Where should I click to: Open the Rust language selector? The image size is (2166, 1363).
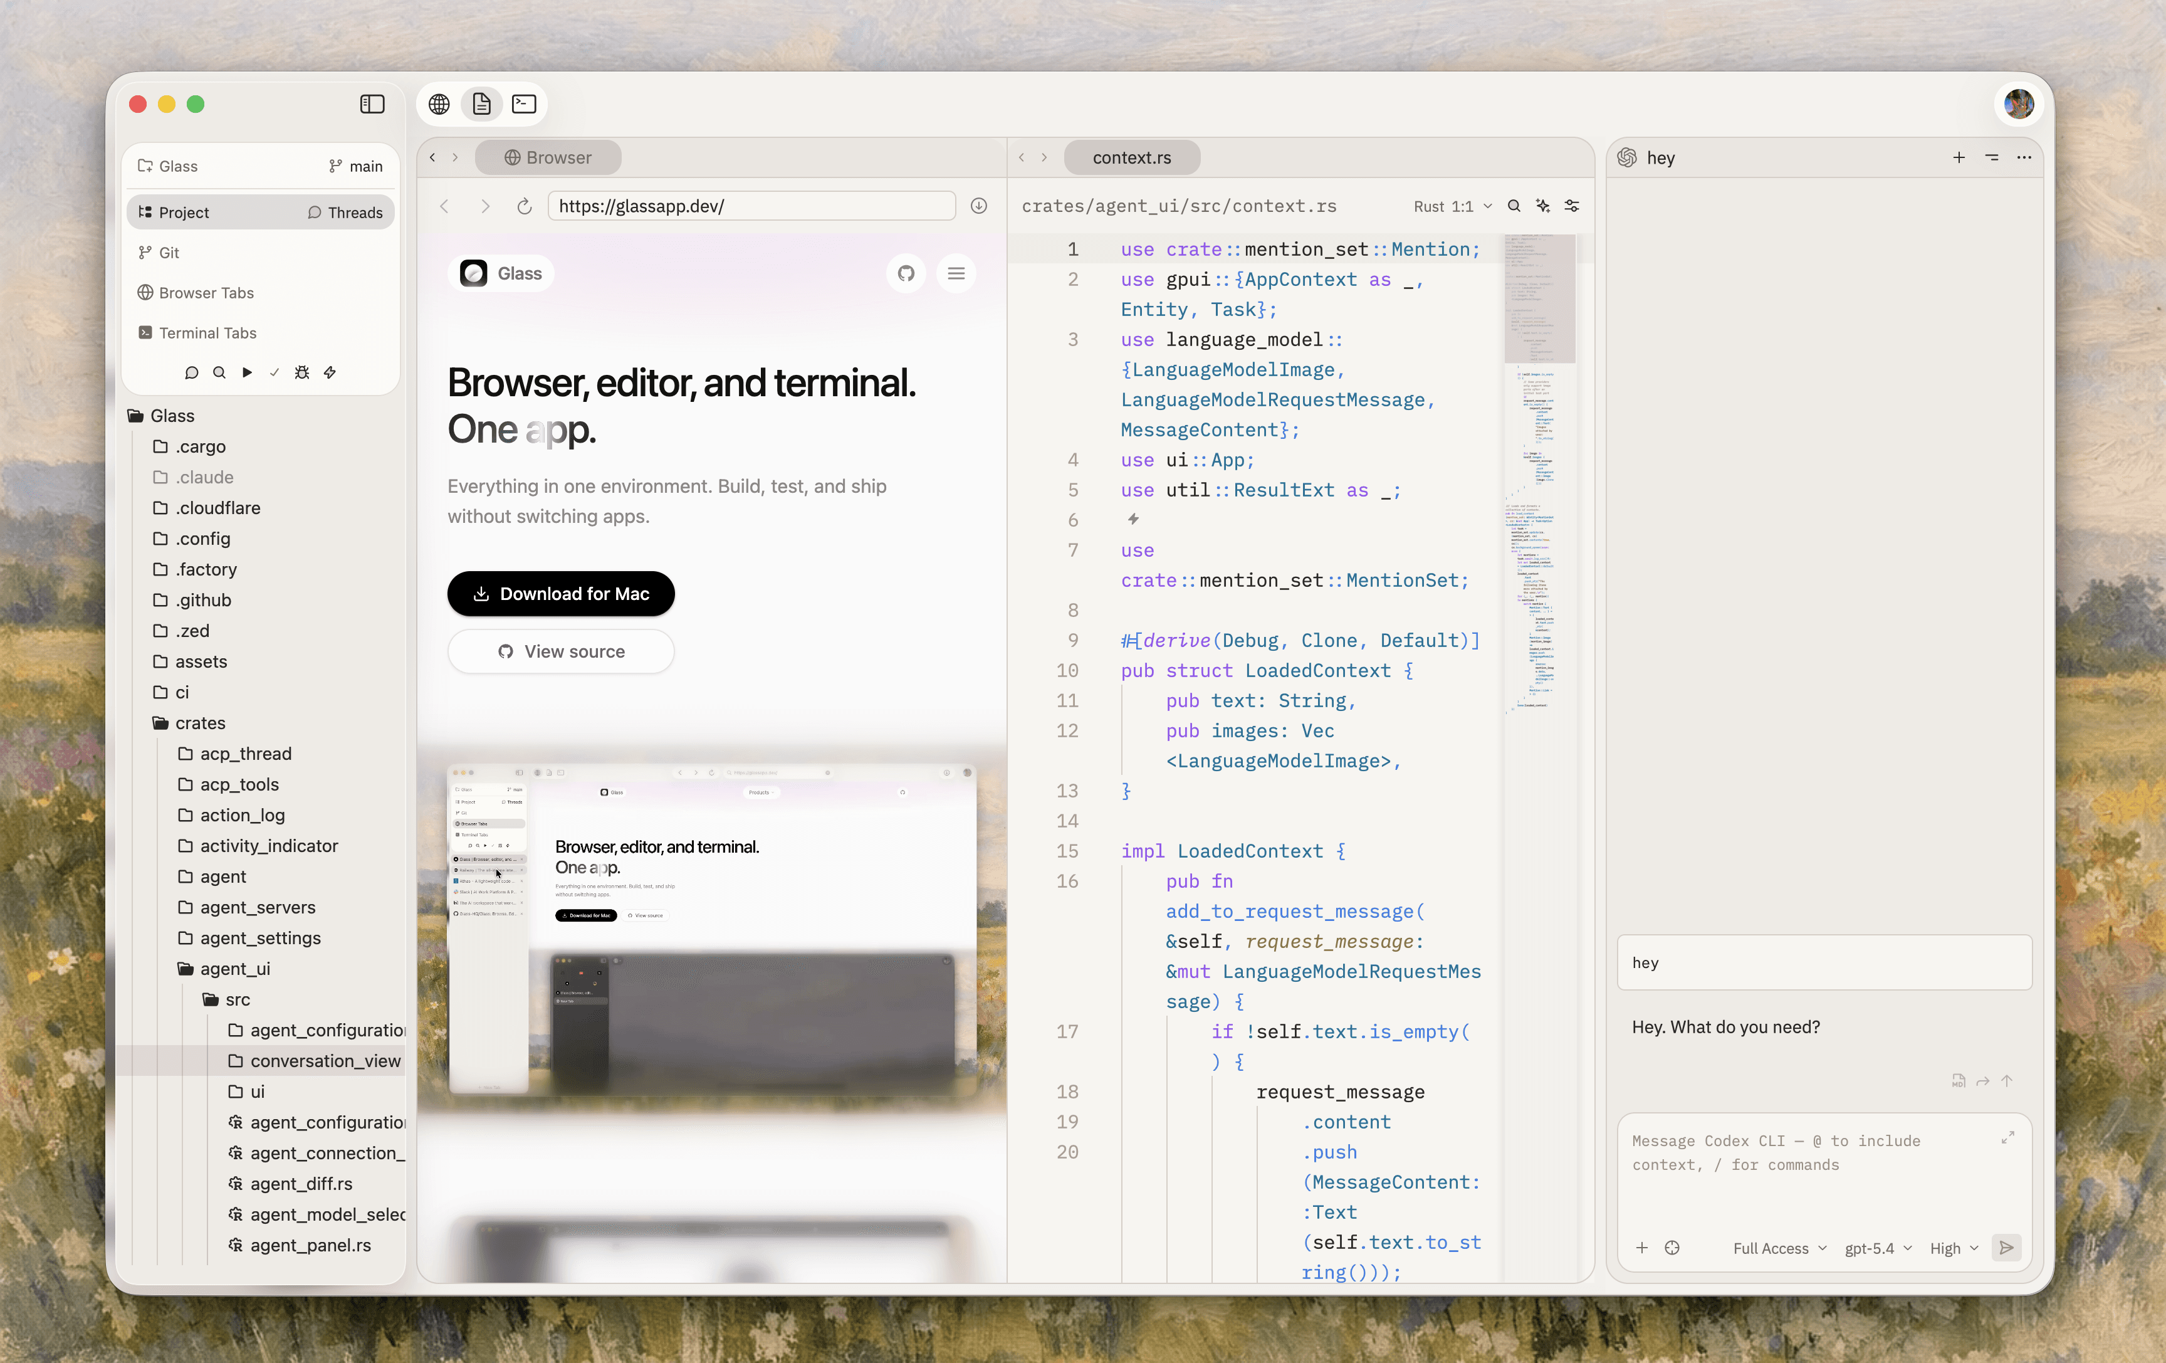coord(1430,206)
